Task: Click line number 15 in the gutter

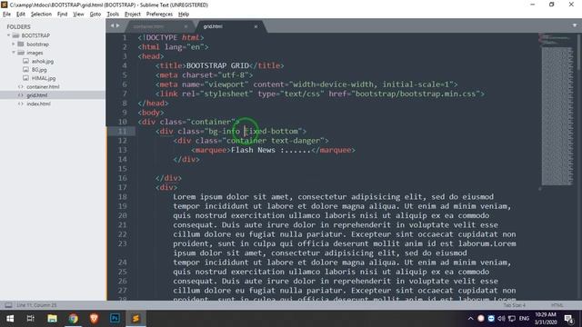Action: [x=123, y=169]
